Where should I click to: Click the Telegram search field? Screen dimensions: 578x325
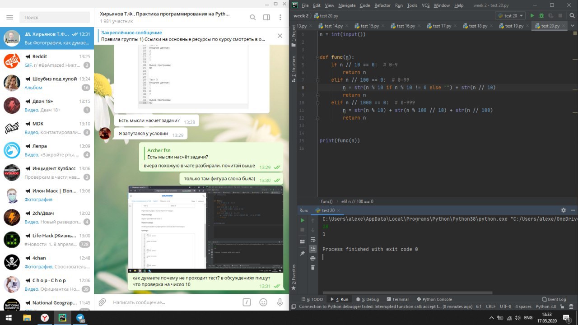pos(55,17)
